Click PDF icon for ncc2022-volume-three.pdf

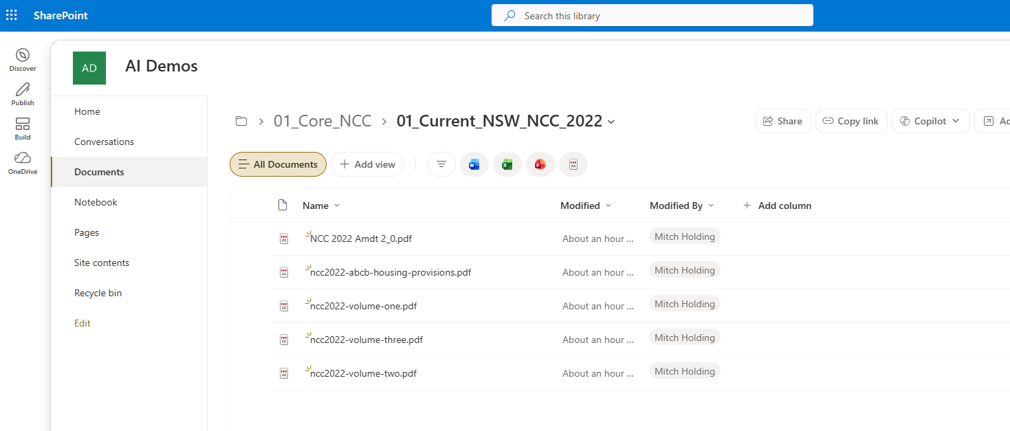click(x=284, y=340)
